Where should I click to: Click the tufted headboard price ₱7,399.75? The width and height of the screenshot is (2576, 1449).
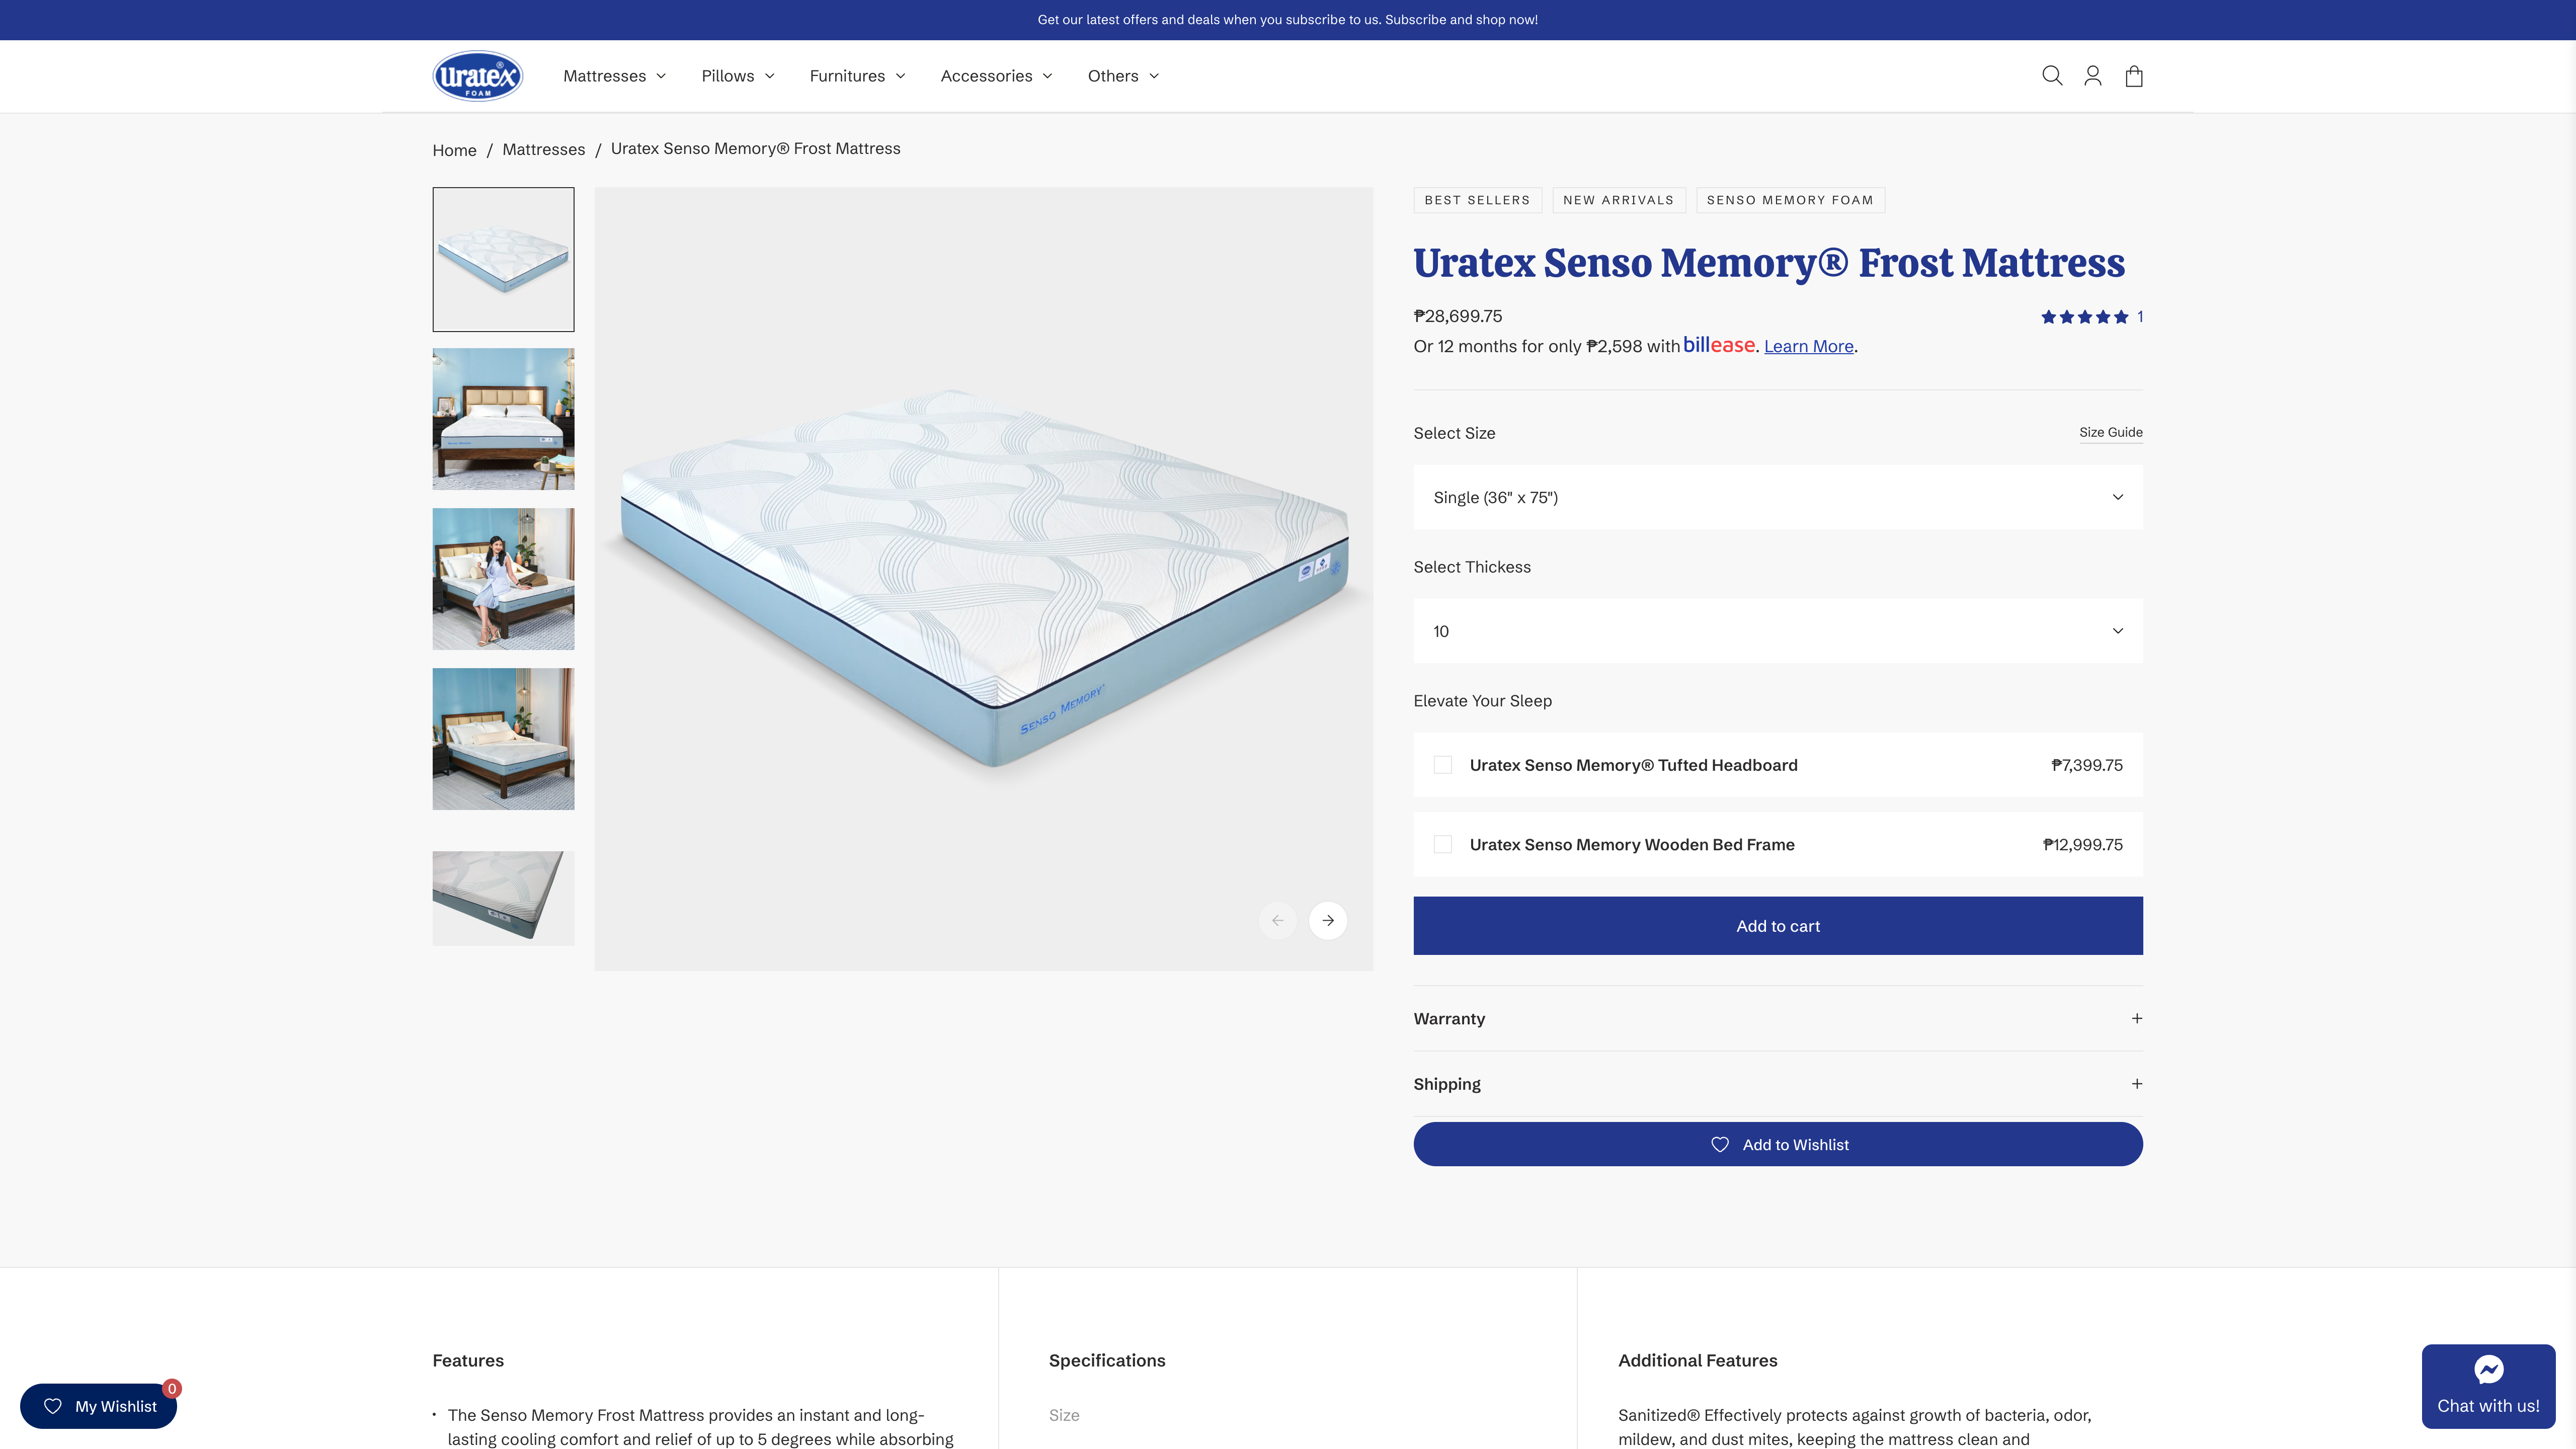tap(2086, 765)
